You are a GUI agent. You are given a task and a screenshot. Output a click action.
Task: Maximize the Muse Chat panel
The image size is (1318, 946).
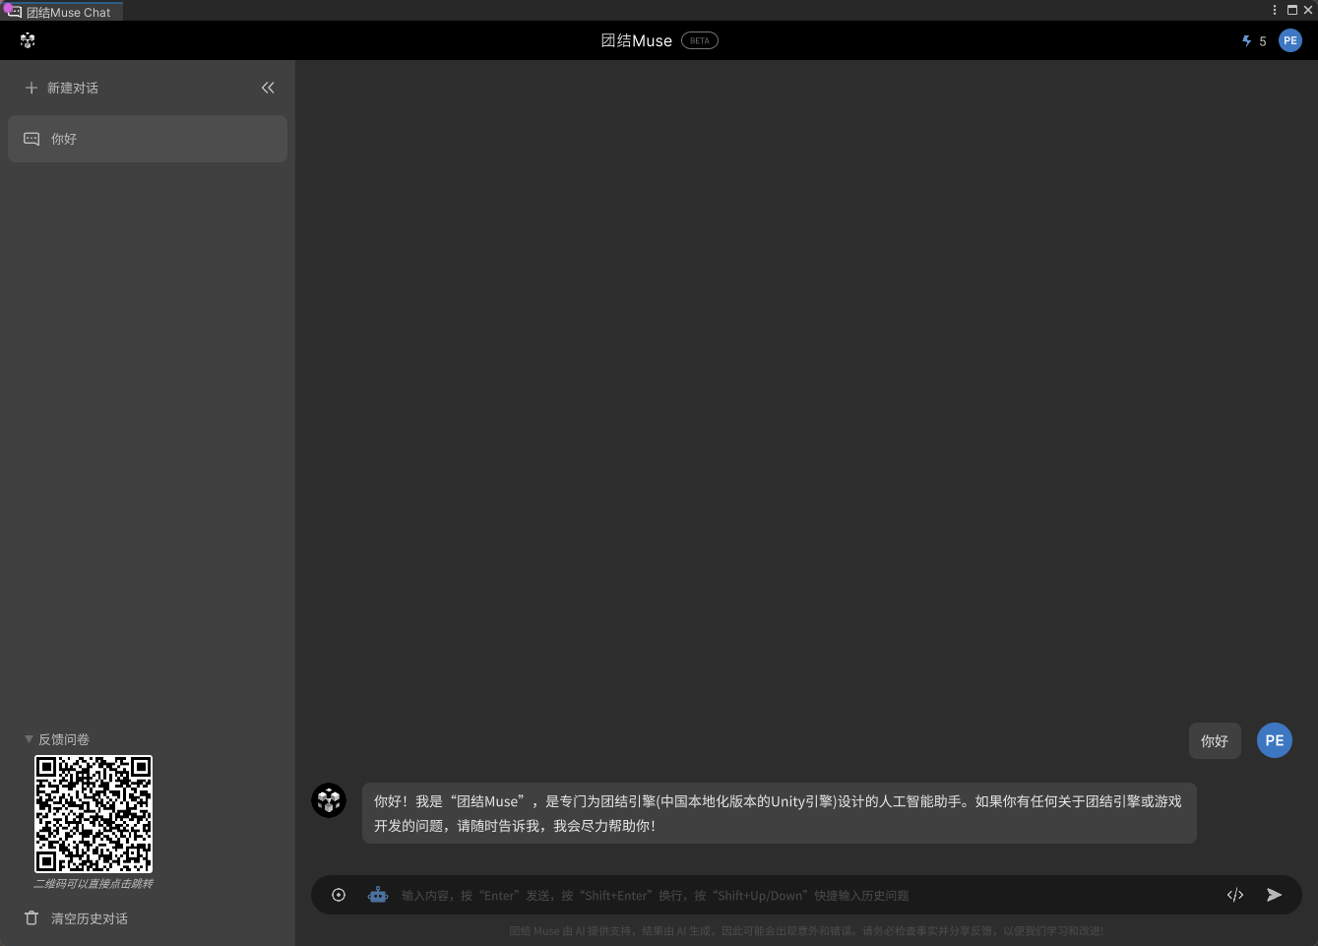(x=1292, y=10)
